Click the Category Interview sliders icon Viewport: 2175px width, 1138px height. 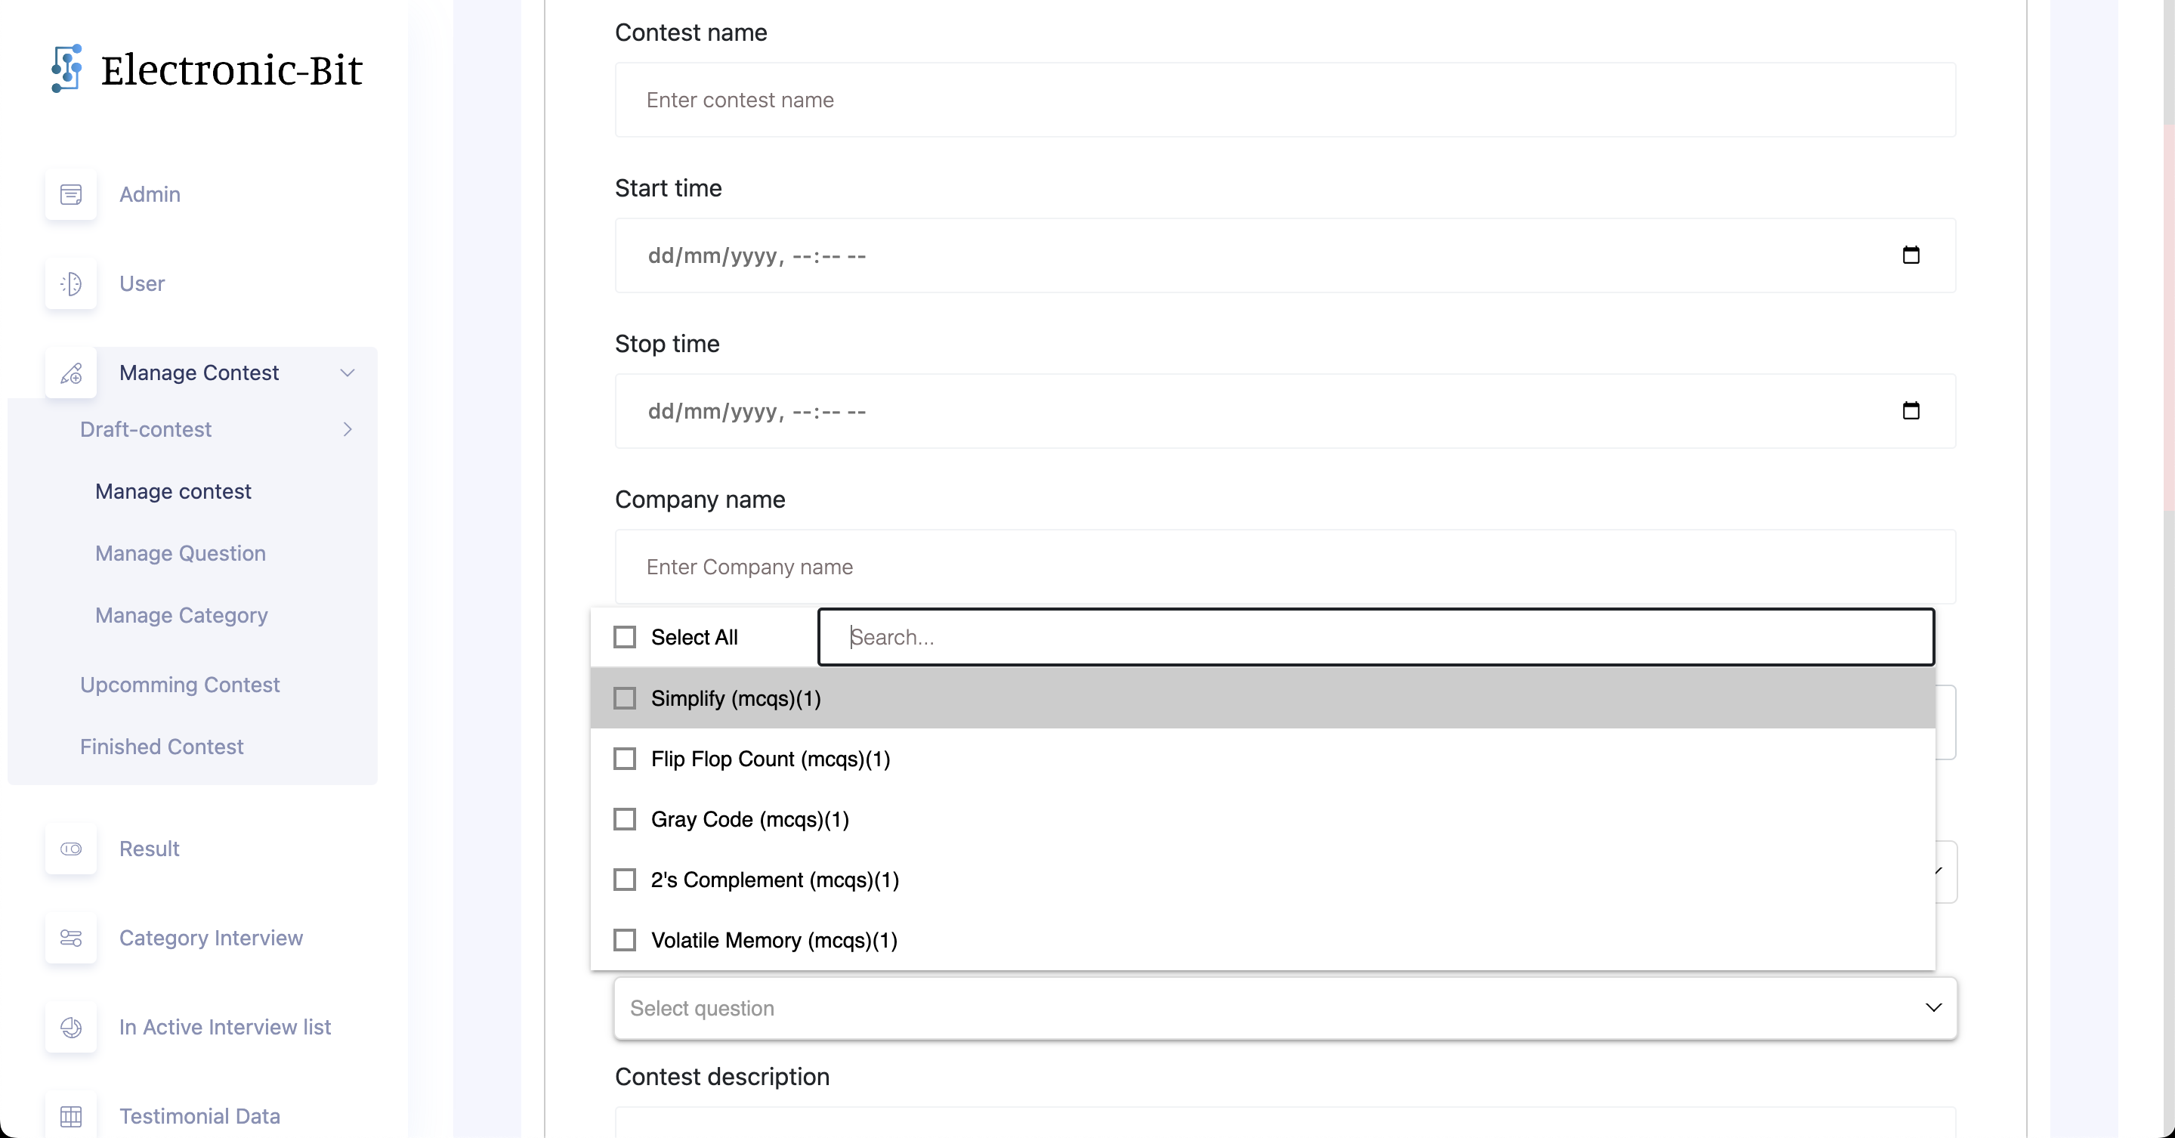[x=71, y=938]
